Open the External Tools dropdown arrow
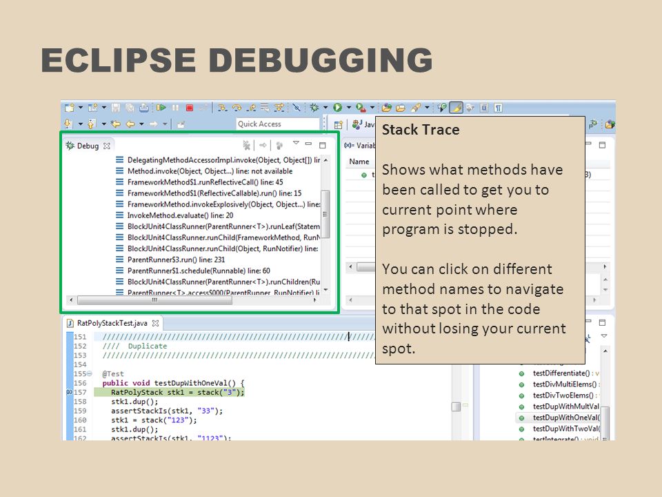The height and width of the screenshot is (497, 662). pyautogui.click(x=372, y=108)
